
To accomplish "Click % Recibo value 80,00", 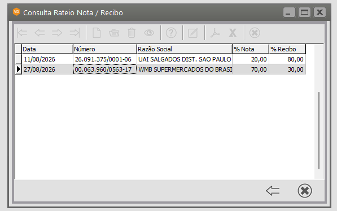I will point(287,59).
